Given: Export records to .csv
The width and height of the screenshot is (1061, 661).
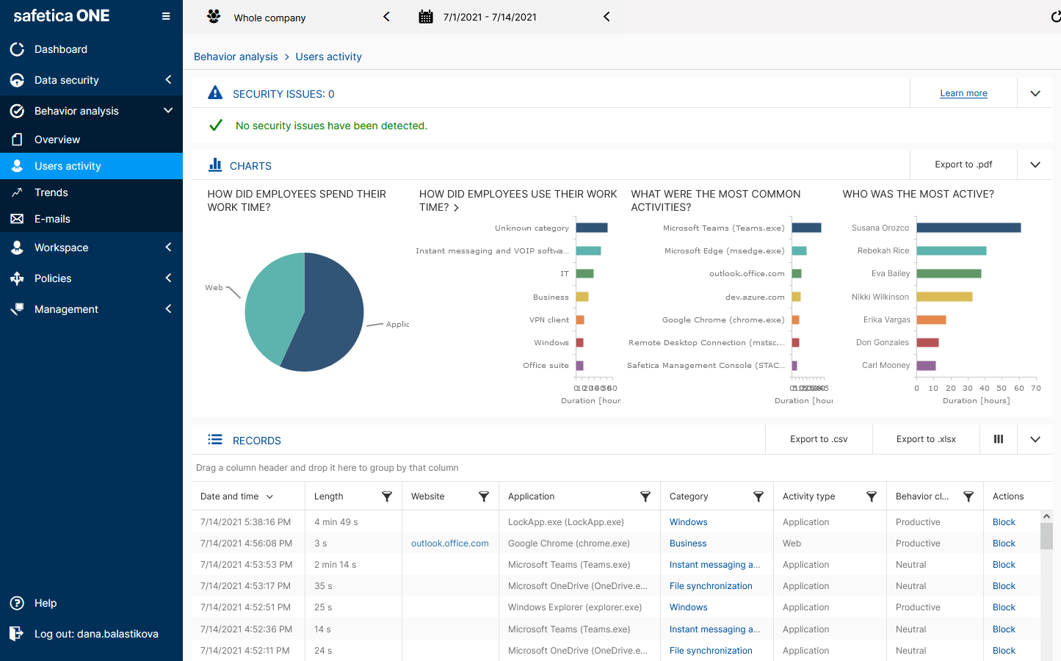Looking at the screenshot, I should (x=819, y=439).
